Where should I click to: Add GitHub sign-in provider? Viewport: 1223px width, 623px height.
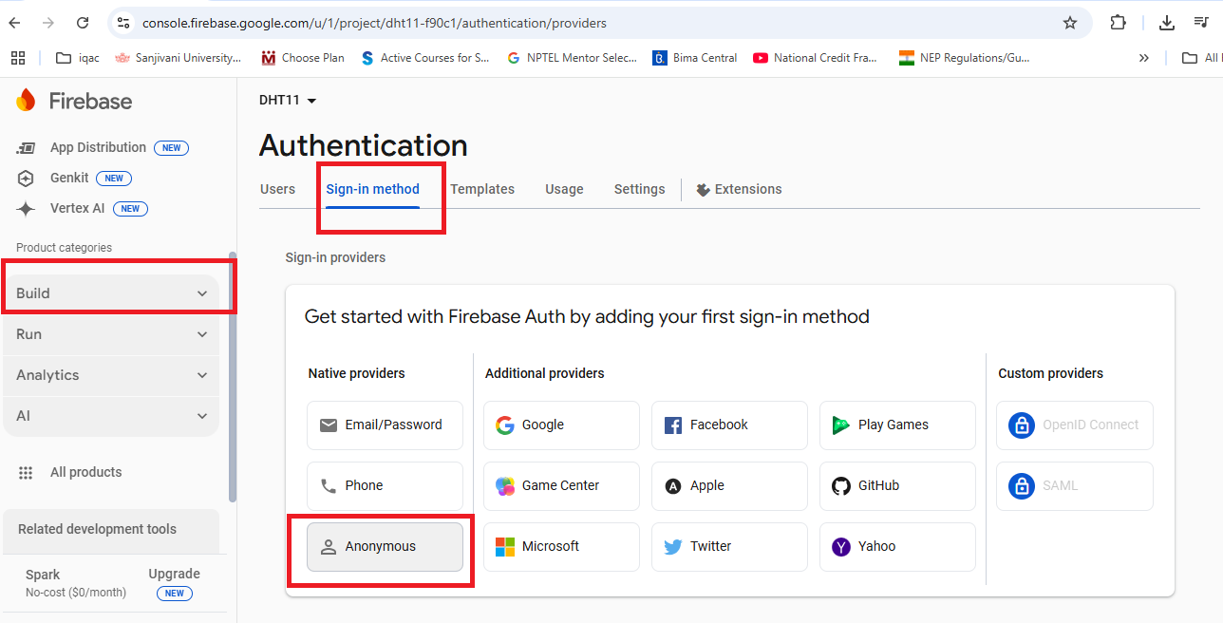point(897,486)
